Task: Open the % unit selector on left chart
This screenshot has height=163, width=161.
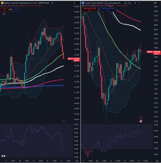Action: click(77, 3)
